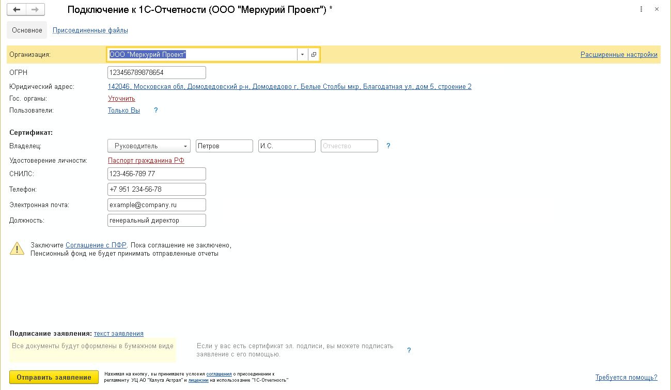Go back with the left arrow button
Image resolution: width=671 pixels, height=390 pixels.
[17, 10]
